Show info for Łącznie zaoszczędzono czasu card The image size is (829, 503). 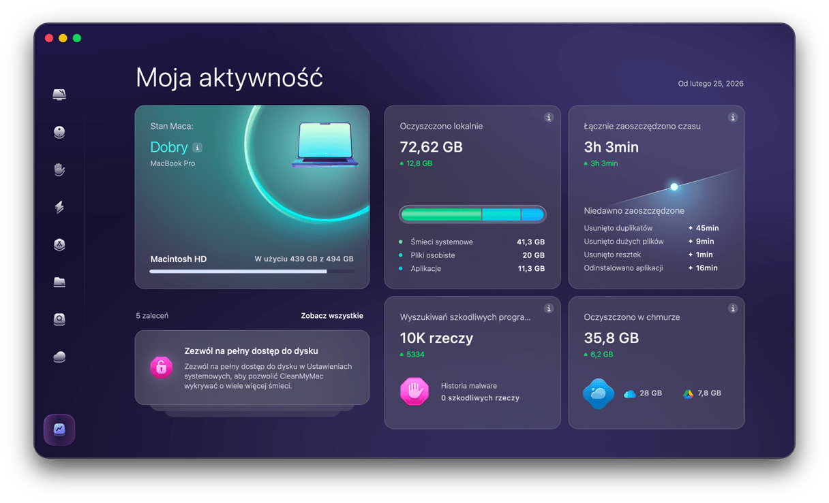[733, 118]
